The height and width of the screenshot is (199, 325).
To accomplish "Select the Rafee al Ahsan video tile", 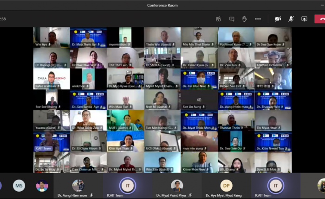I will (x=51, y=78).
